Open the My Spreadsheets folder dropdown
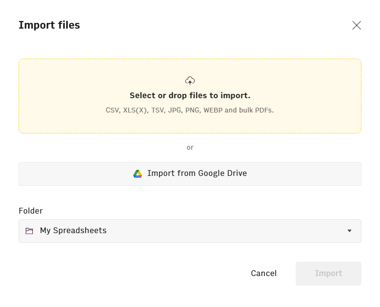 [190, 231]
